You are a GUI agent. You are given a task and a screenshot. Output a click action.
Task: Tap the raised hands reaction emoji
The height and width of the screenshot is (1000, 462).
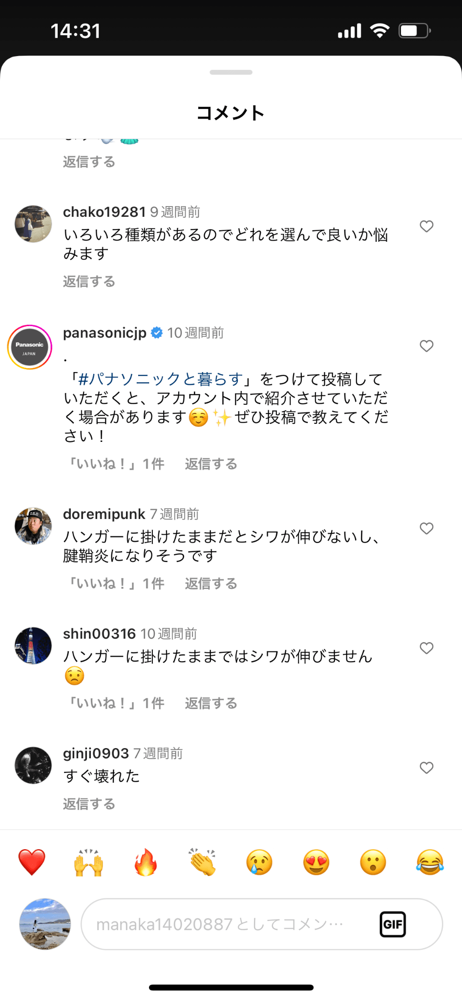point(89,862)
